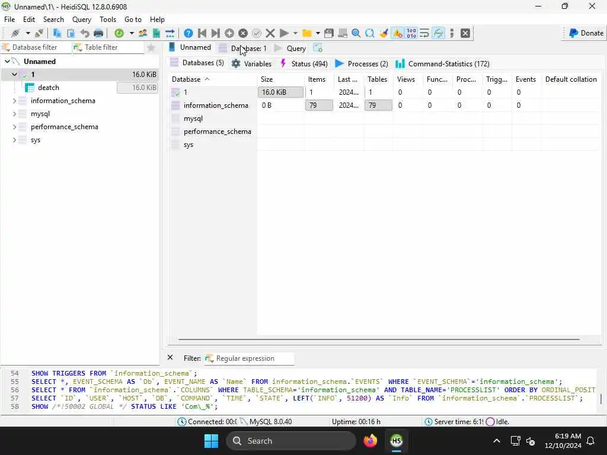Open the Help menu
Viewport: 607px width, 455px height.
157,20
